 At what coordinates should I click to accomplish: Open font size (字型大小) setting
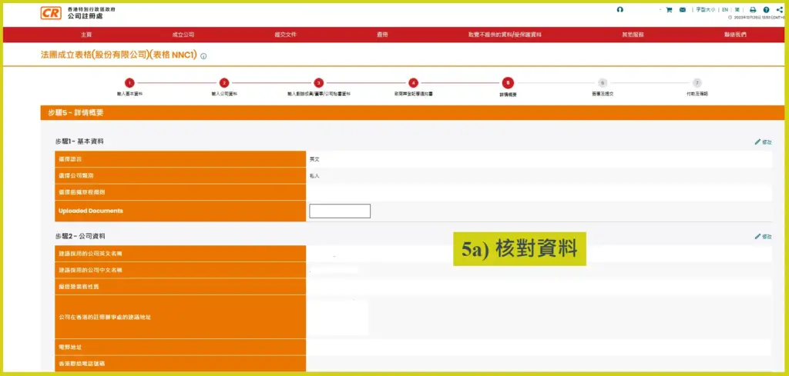click(x=705, y=10)
